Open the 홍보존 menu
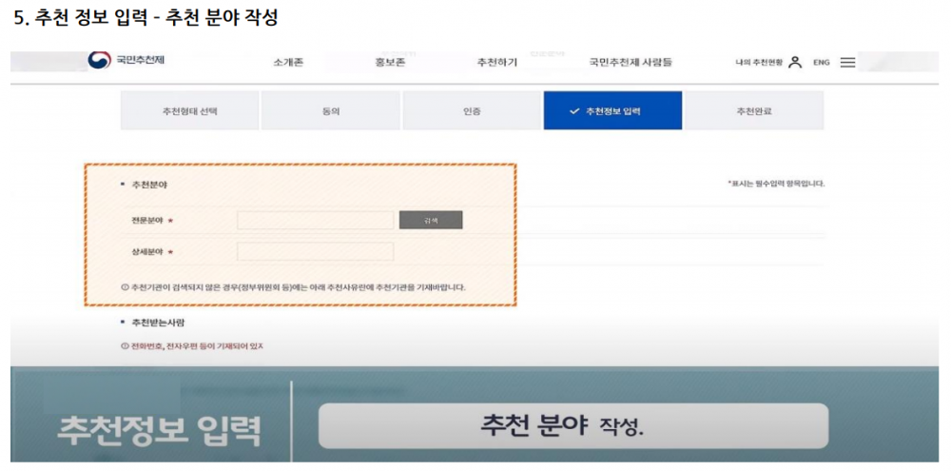This screenshot has height=471, width=951. (x=391, y=62)
